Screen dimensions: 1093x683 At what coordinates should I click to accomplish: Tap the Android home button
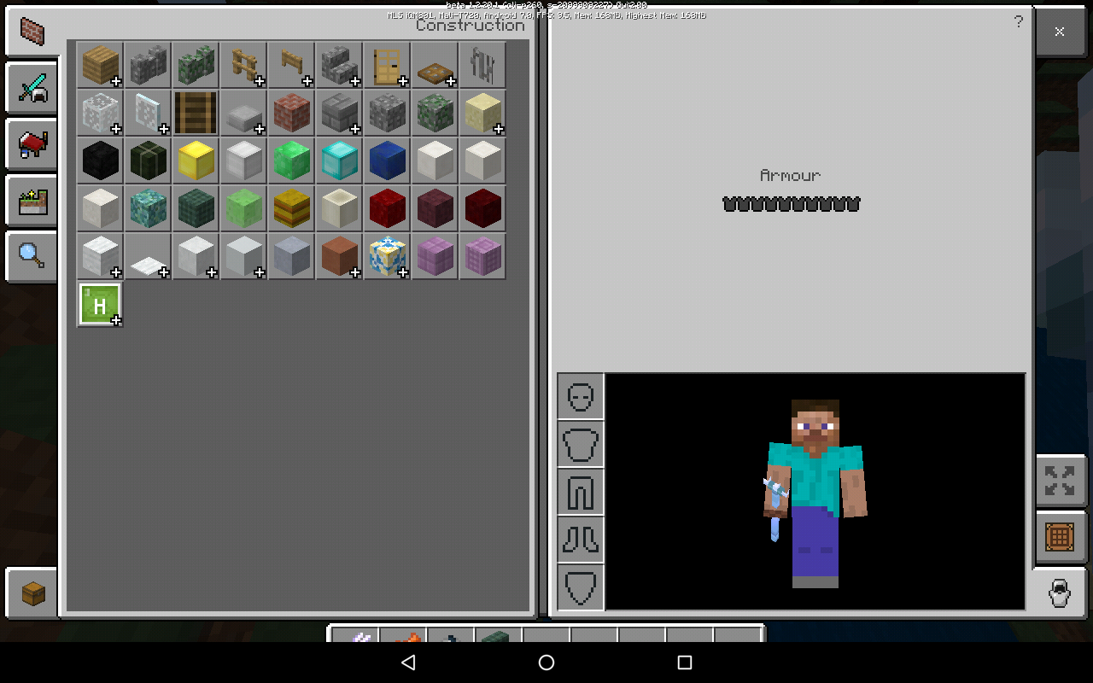click(546, 663)
